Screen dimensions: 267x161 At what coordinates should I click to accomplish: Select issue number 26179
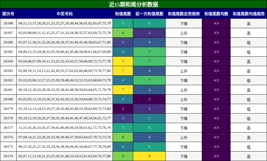(8, 109)
